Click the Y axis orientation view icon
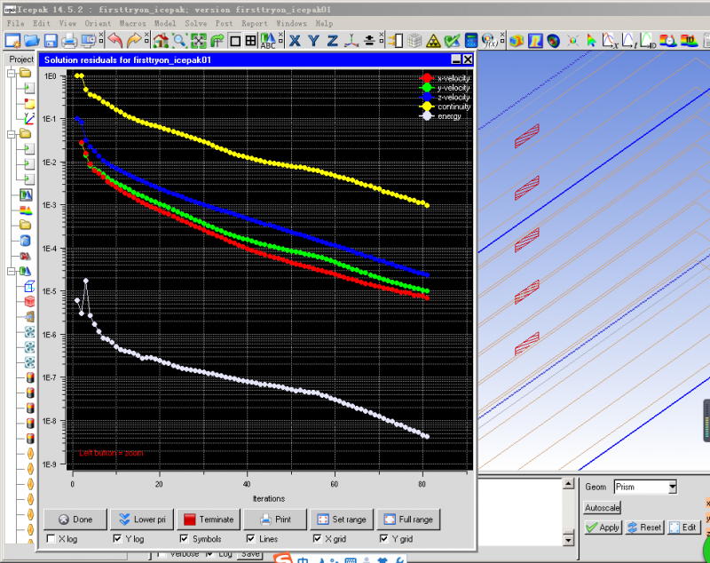The image size is (710, 563). tap(312, 41)
